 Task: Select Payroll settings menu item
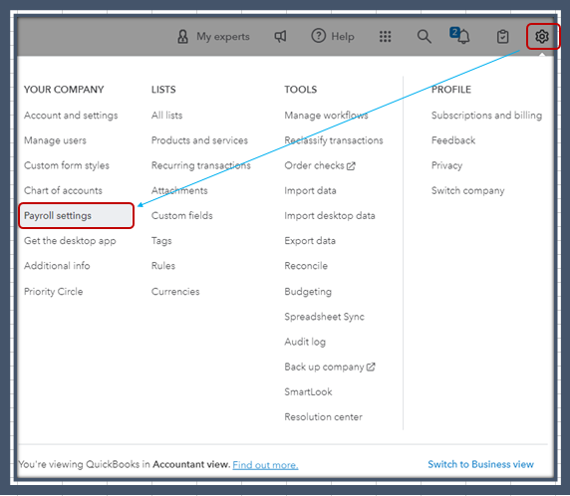click(x=77, y=215)
